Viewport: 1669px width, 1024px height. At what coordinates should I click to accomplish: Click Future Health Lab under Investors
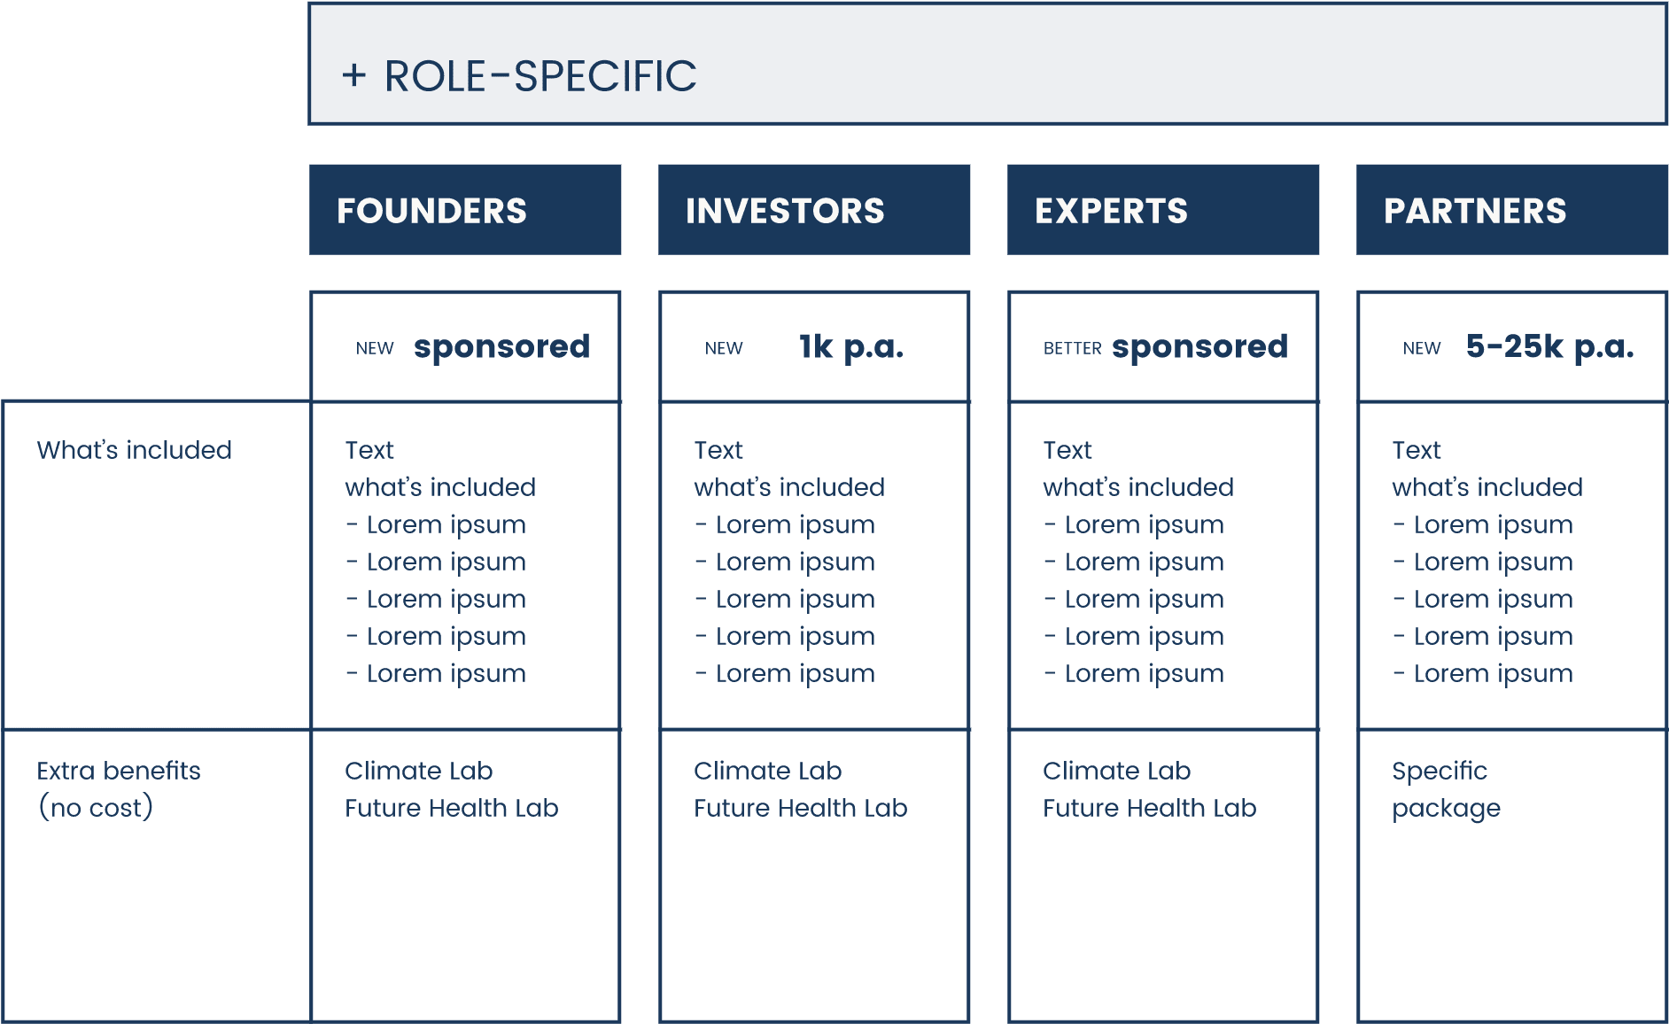(800, 808)
